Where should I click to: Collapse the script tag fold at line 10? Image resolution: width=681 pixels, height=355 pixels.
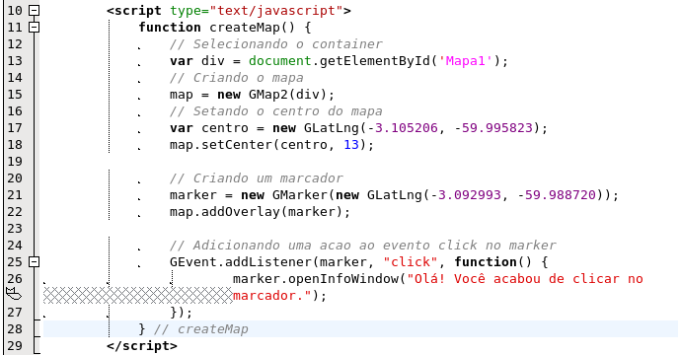click(34, 10)
